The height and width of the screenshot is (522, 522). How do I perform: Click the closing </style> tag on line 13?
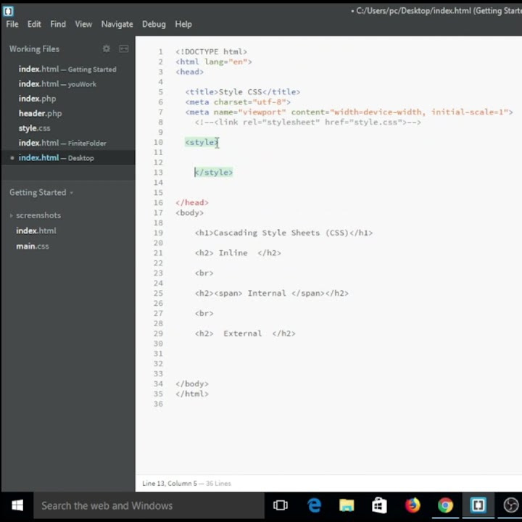(x=213, y=173)
